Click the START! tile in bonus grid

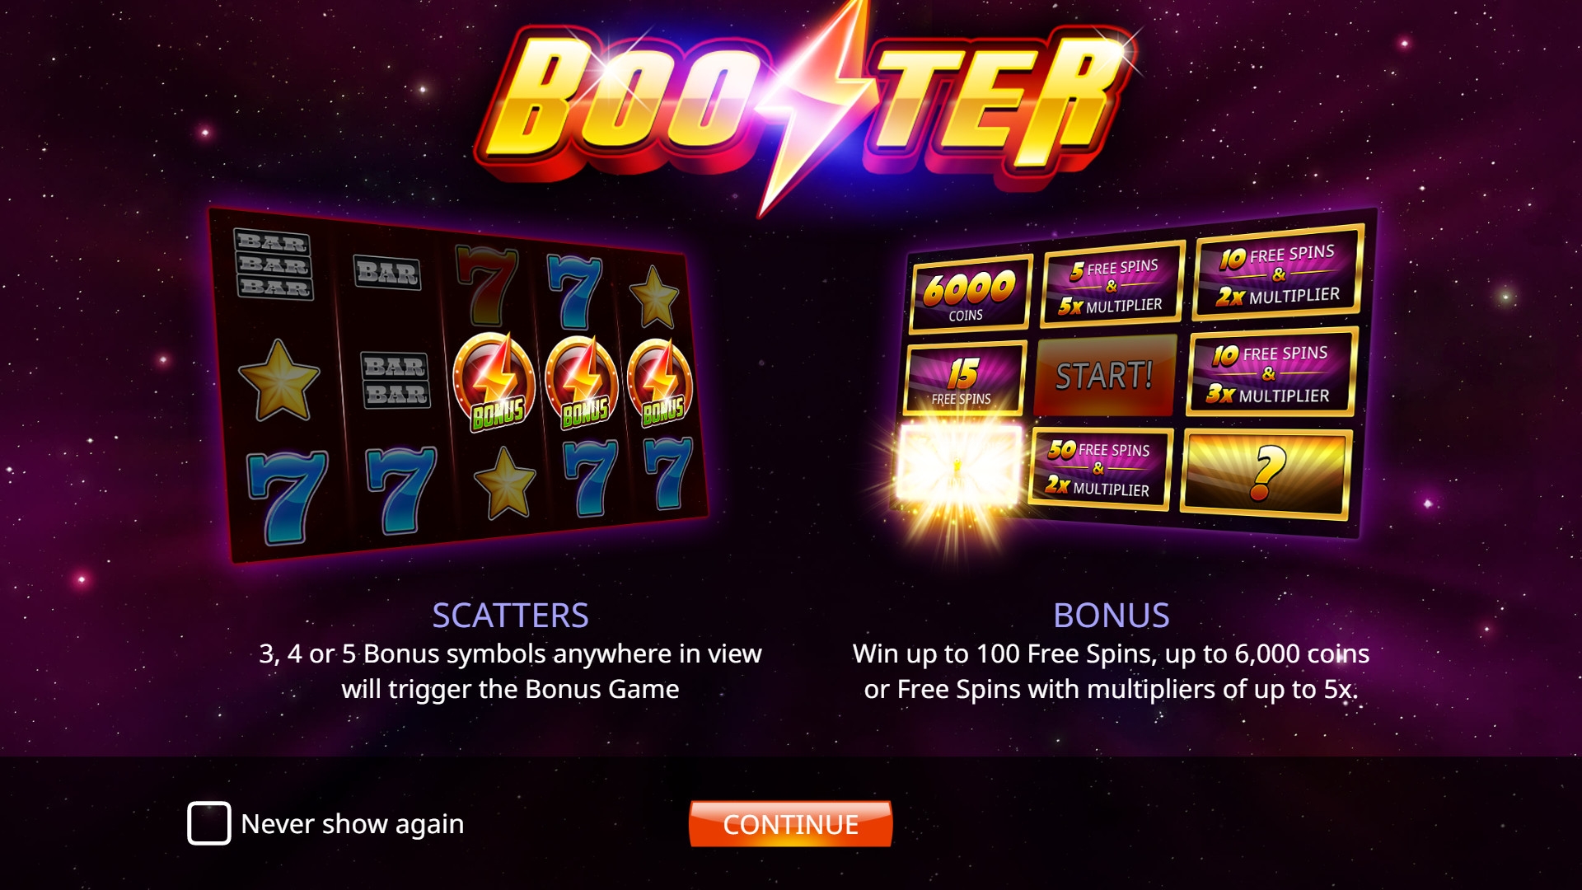[x=1104, y=376]
